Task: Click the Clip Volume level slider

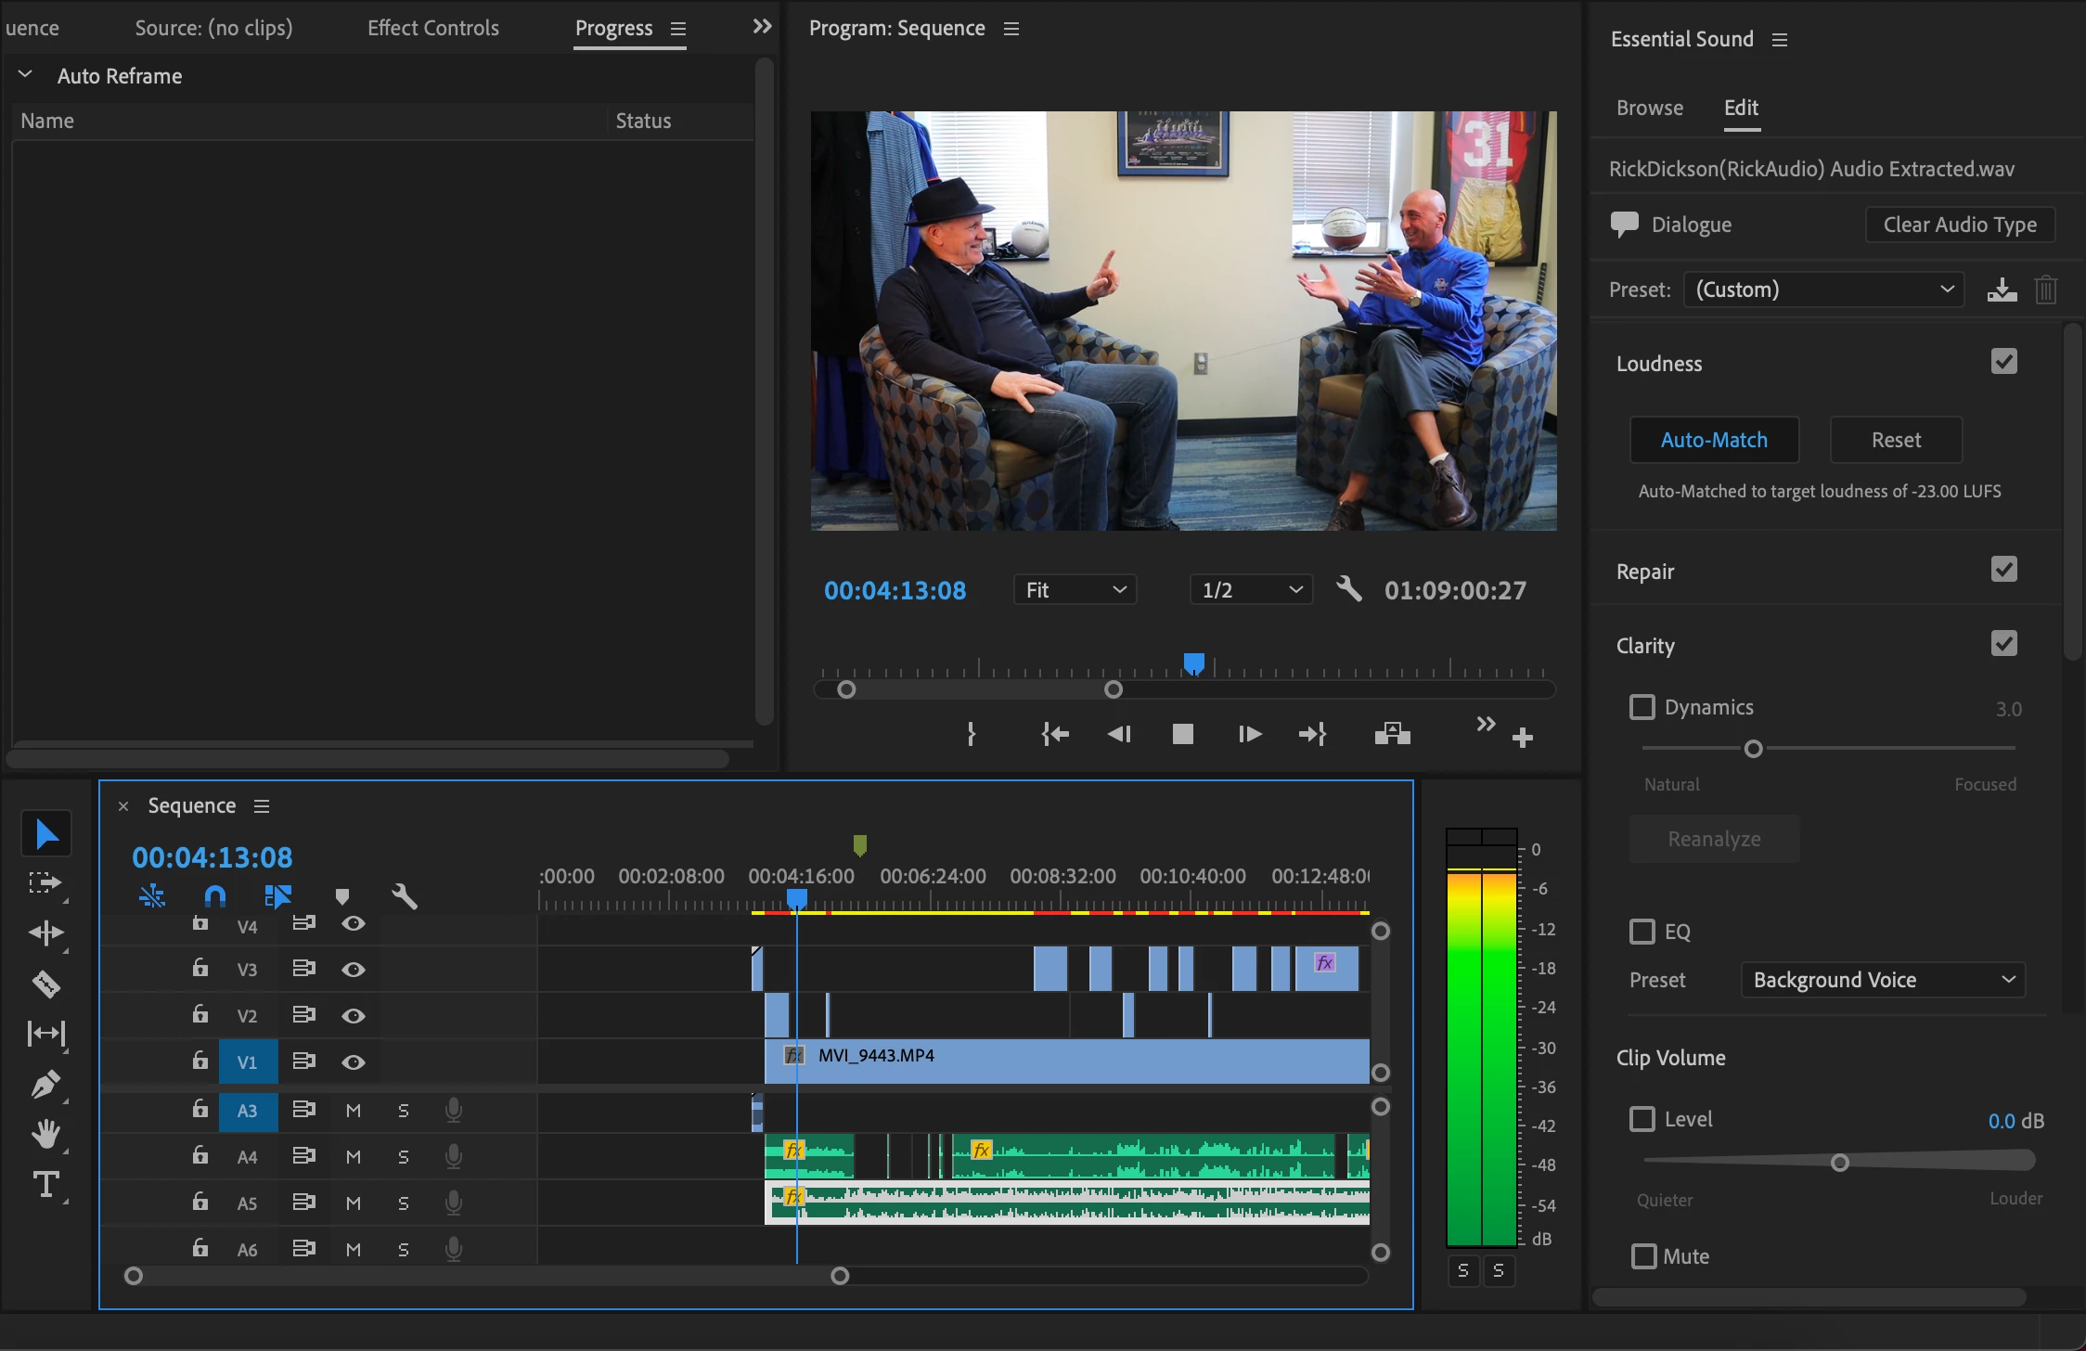Action: (1839, 1163)
